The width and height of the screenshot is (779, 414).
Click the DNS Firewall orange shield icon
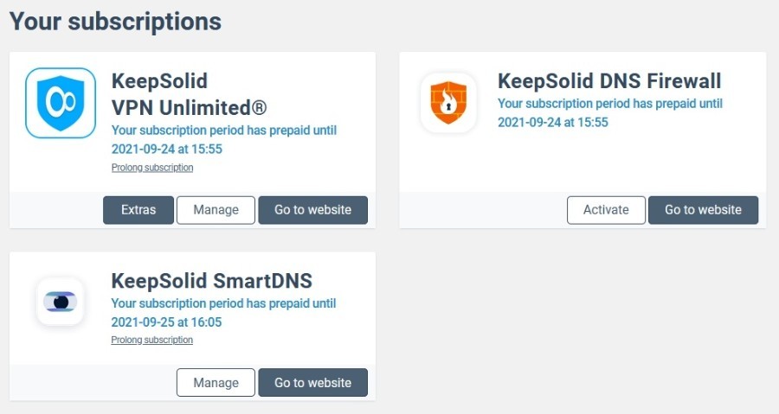[448, 103]
